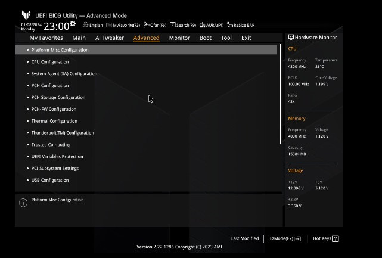382x258 pixels.
Task: Click the Hardware Monitor display icon
Action: pos(291,37)
